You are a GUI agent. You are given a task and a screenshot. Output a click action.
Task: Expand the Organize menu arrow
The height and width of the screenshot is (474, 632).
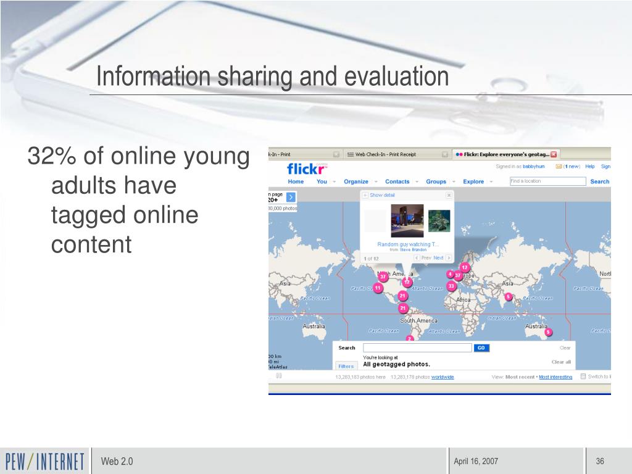pyautogui.click(x=376, y=182)
